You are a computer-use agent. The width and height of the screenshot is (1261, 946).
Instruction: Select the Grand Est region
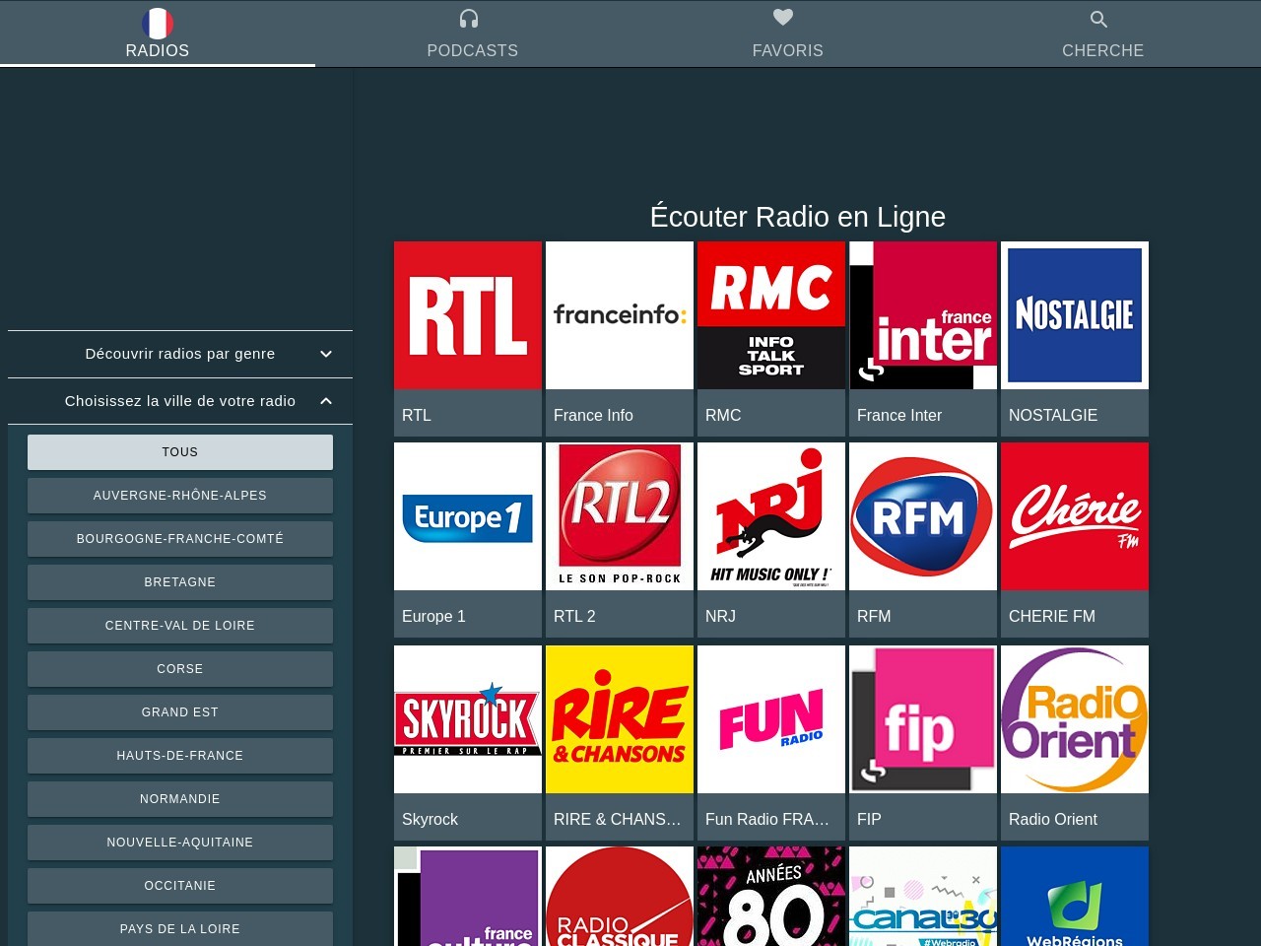[x=180, y=712]
